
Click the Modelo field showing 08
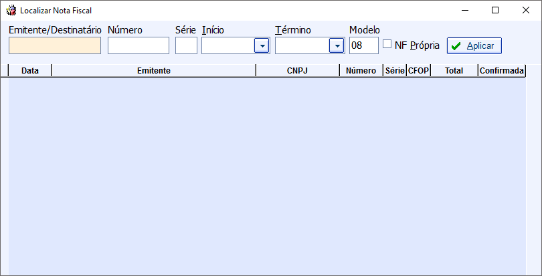[x=364, y=45]
